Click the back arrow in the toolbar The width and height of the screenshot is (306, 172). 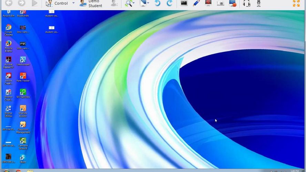click(9, 3)
